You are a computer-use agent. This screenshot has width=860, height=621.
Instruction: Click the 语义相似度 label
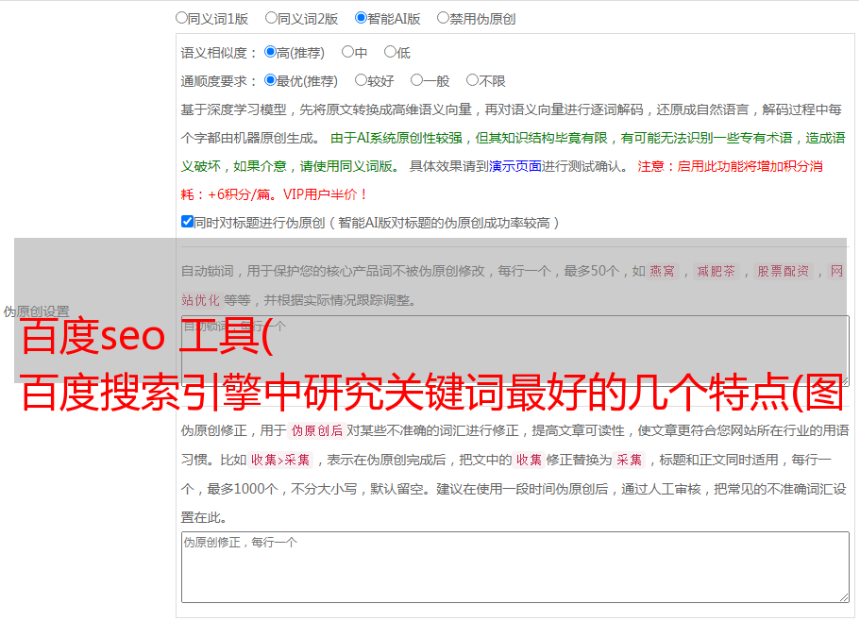219,53
